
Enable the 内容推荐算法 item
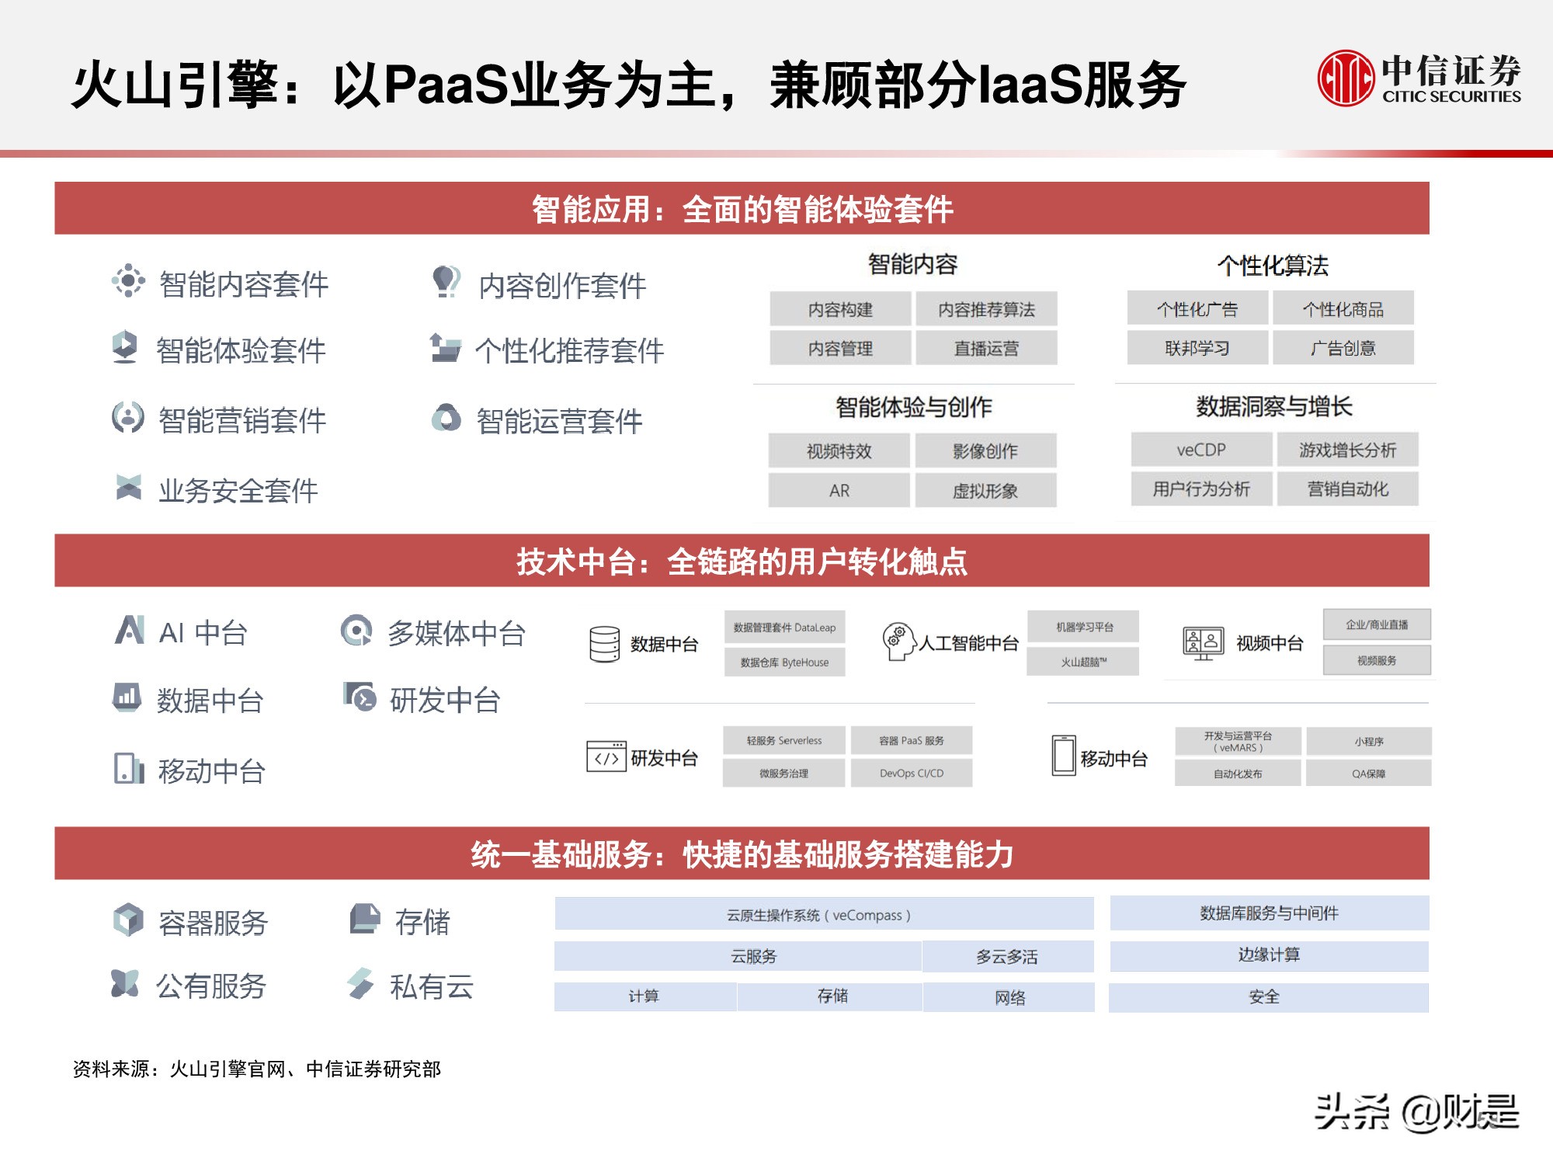click(x=988, y=310)
